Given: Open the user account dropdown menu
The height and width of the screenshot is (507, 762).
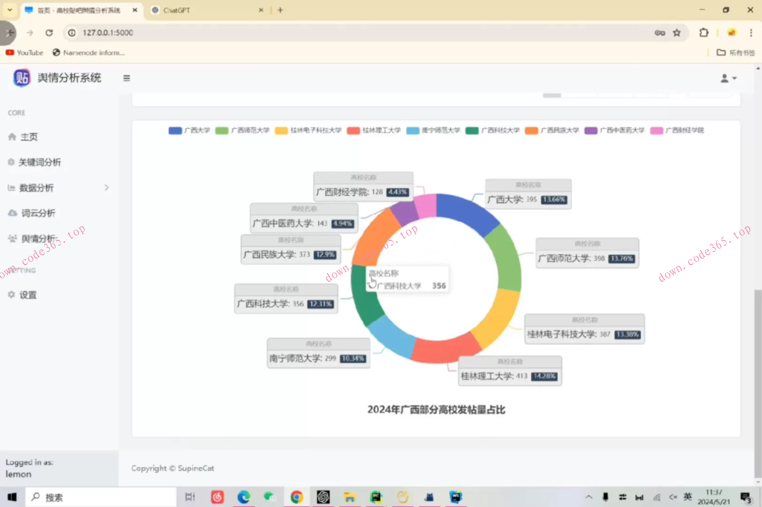Looking at the screenshot, I should coord(728,78).
